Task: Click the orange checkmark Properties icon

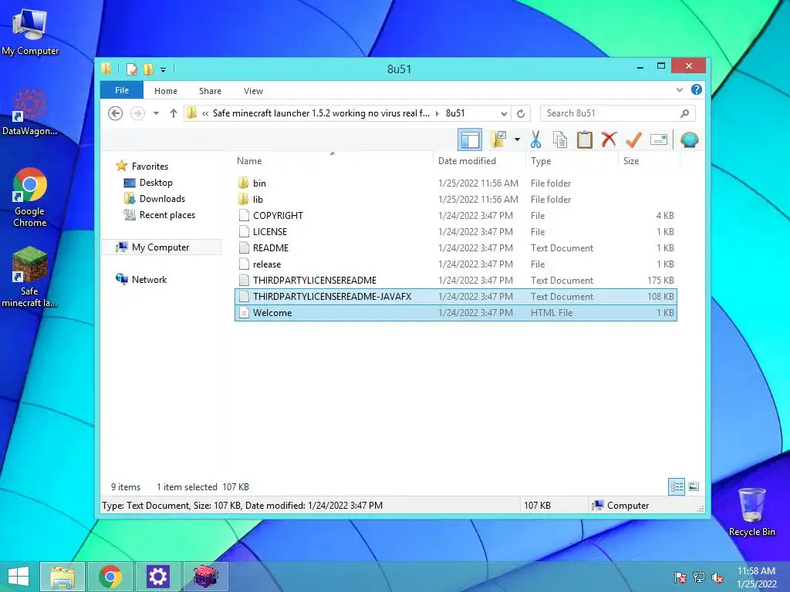Action: click(x=633, y=140)
